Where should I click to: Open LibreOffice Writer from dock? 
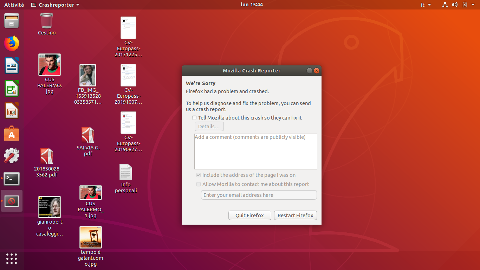point(12,66)
